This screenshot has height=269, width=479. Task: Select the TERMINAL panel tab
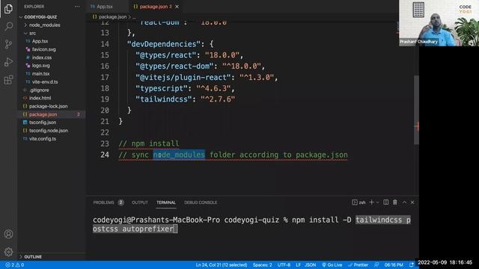tap(166, 202)
